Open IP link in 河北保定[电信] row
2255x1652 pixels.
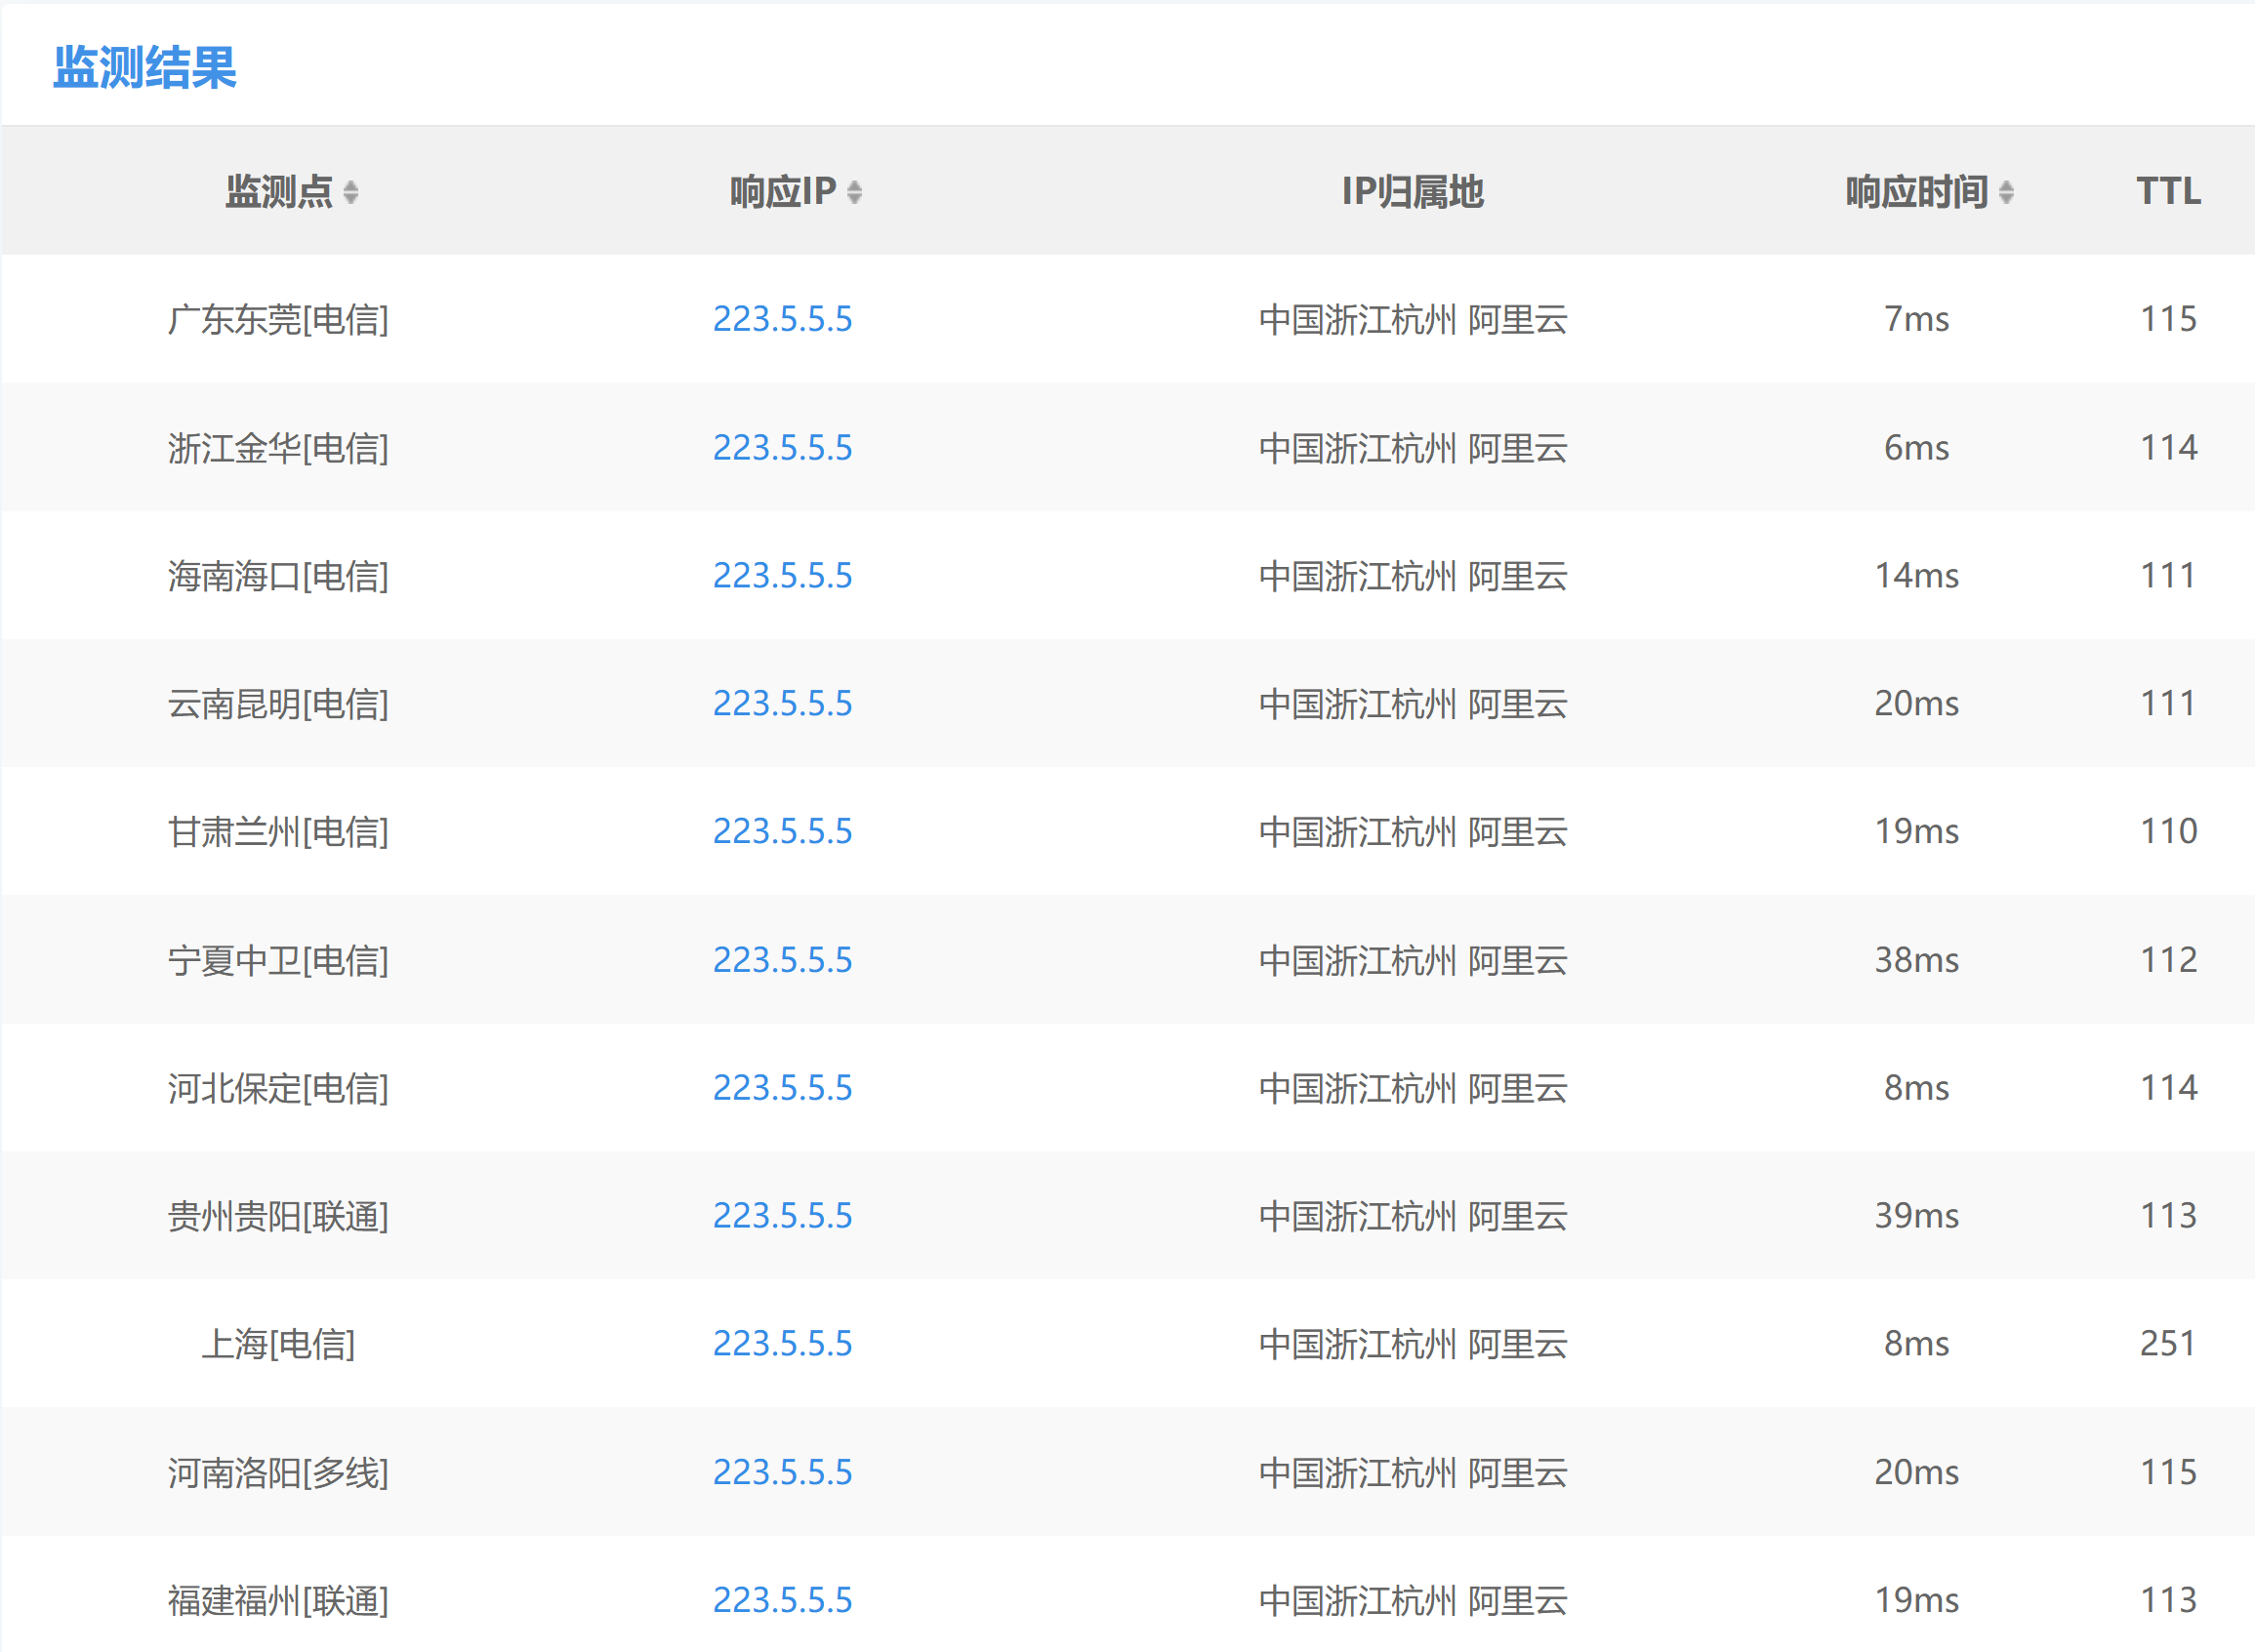pos(781,1088)
